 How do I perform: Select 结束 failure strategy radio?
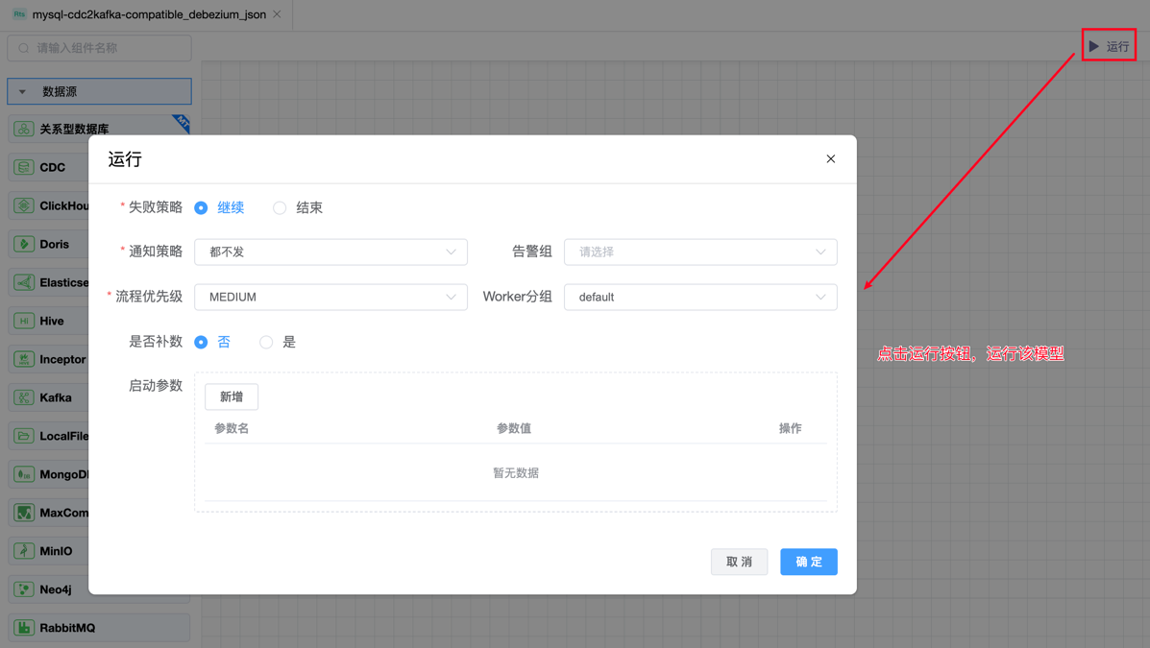click(280, 207)
